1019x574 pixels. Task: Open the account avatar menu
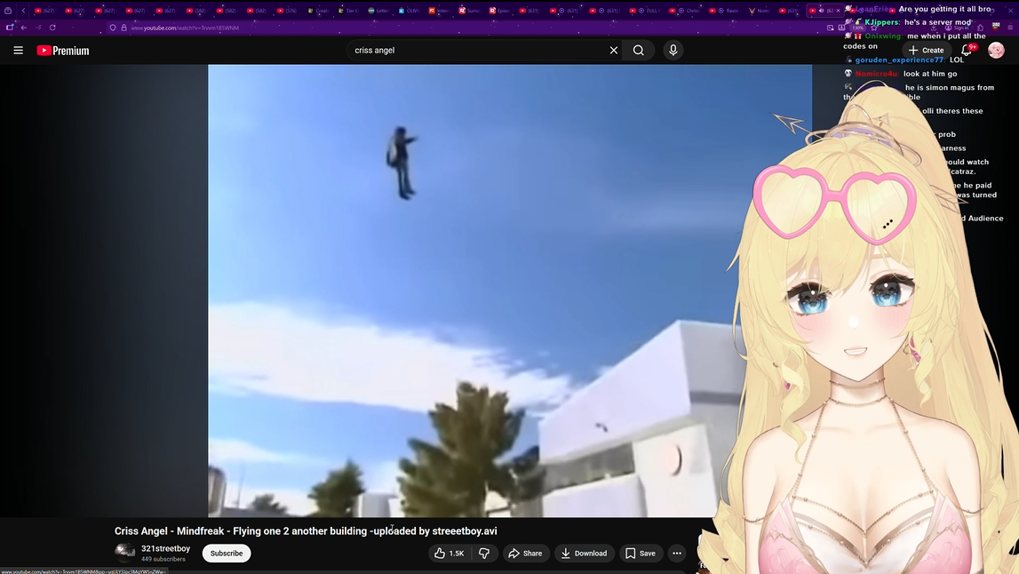996,50
